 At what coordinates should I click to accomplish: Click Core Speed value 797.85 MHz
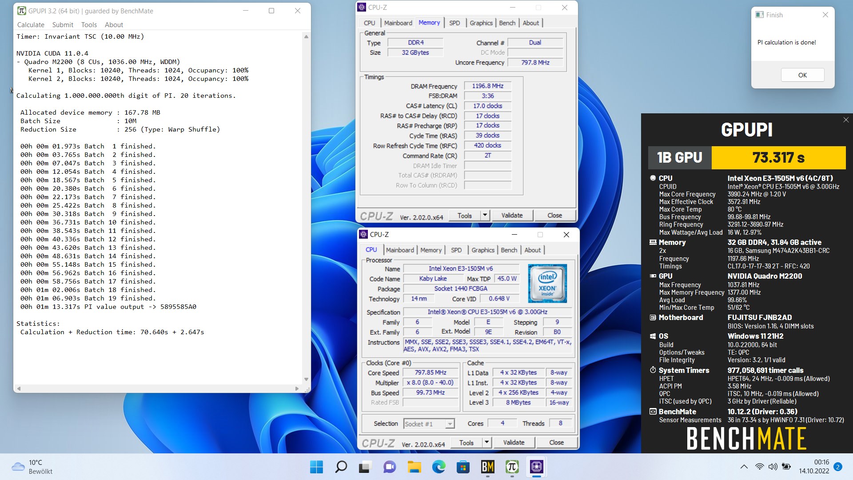[x=430, y=372]
